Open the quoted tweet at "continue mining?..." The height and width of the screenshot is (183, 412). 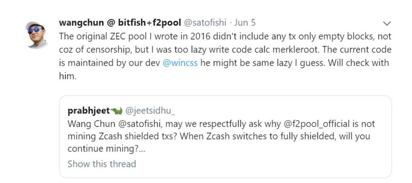point(107,149)
